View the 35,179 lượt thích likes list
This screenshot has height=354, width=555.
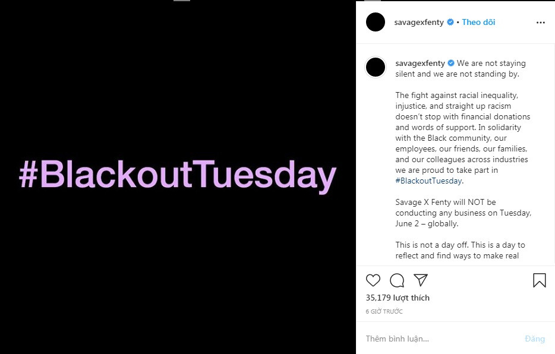398,298
